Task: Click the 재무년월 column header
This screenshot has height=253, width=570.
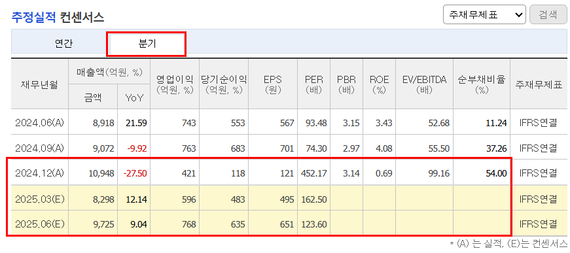Action: (x=39, y=85)
